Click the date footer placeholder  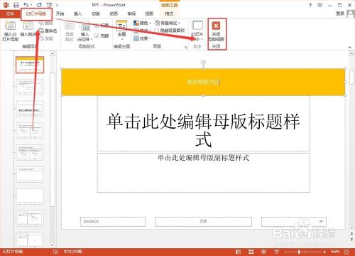pos(113,222)
